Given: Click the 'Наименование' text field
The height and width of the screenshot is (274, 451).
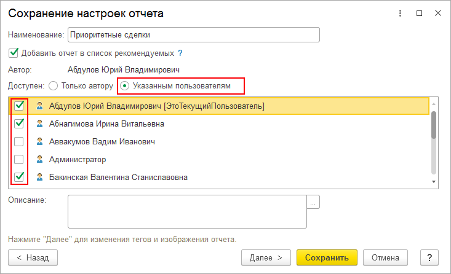Looking at the screenshot, I should 193,35.
